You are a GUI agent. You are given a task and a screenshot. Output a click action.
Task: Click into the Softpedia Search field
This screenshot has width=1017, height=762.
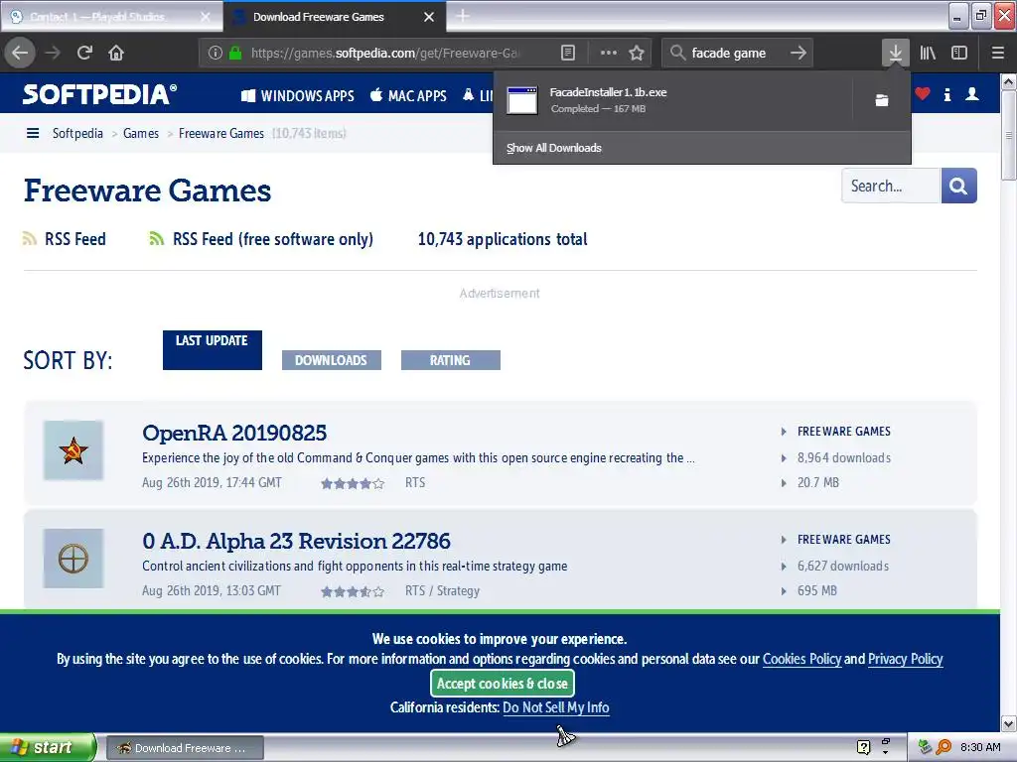coord(891,186)
